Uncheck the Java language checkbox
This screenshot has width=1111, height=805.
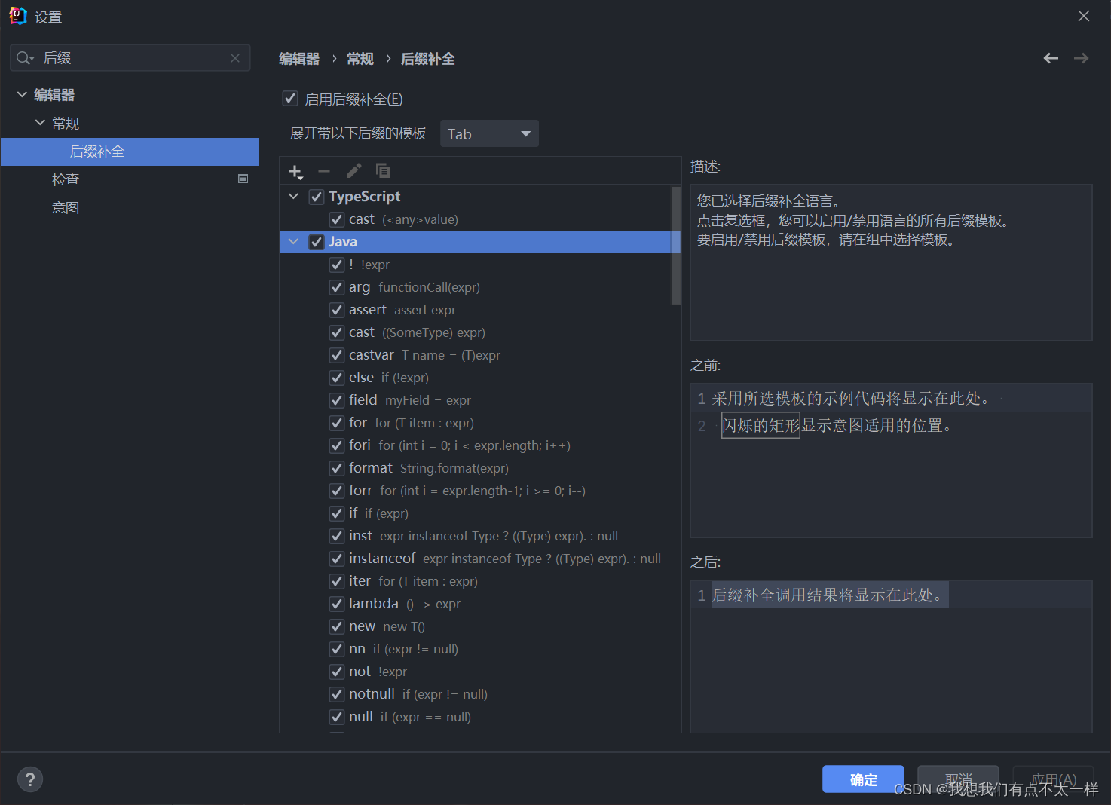pyautogui.click(x=316, y=241)
